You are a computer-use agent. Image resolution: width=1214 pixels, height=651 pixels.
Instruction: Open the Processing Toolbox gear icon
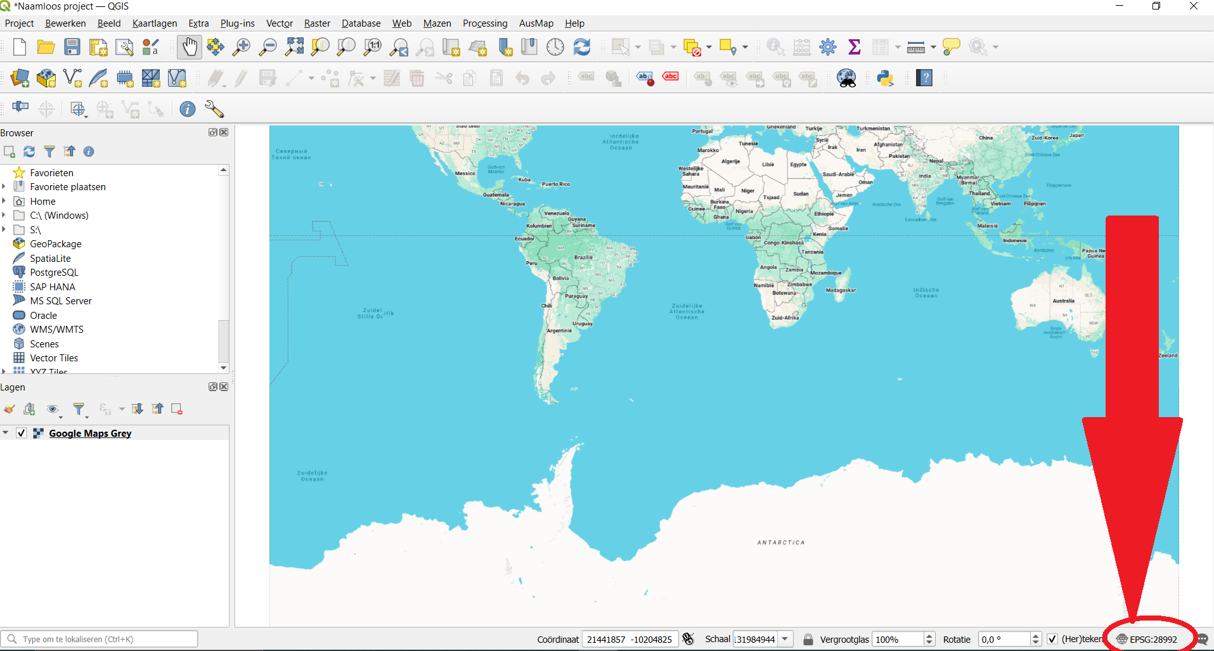pyautogui.click(x=828, y=47)
